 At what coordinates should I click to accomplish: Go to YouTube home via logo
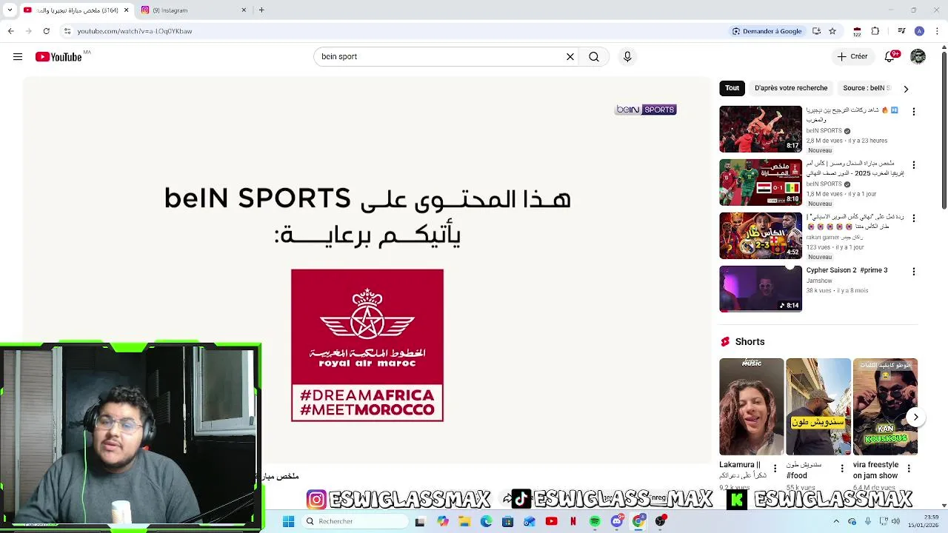click(59, 57)
